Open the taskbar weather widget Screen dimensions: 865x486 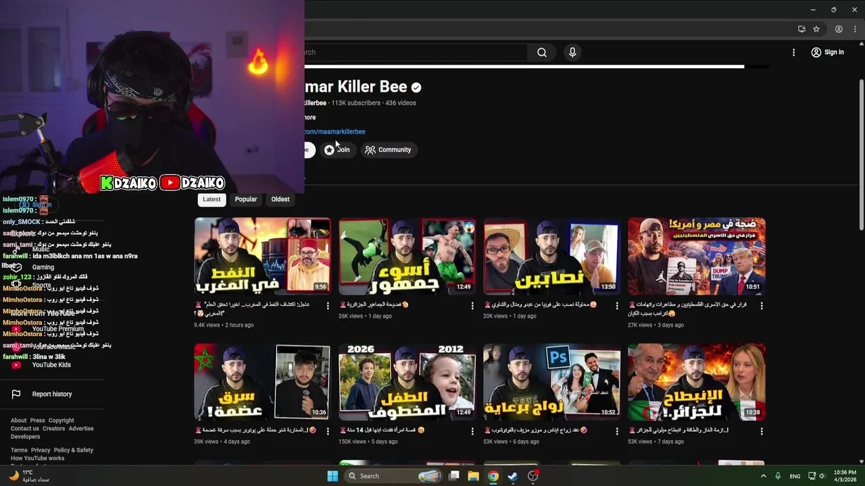coord(30,476)
